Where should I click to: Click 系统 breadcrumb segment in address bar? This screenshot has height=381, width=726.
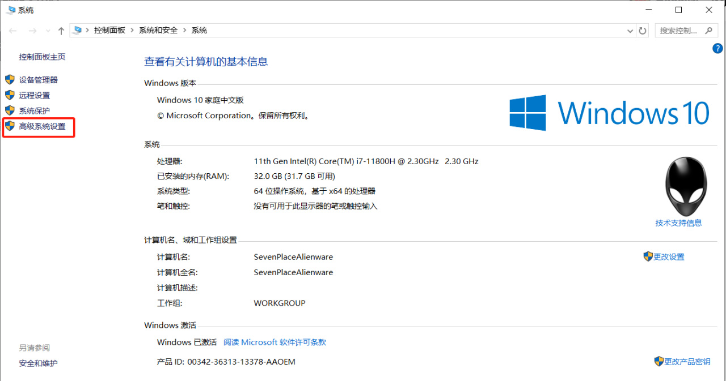coord(199,31)
